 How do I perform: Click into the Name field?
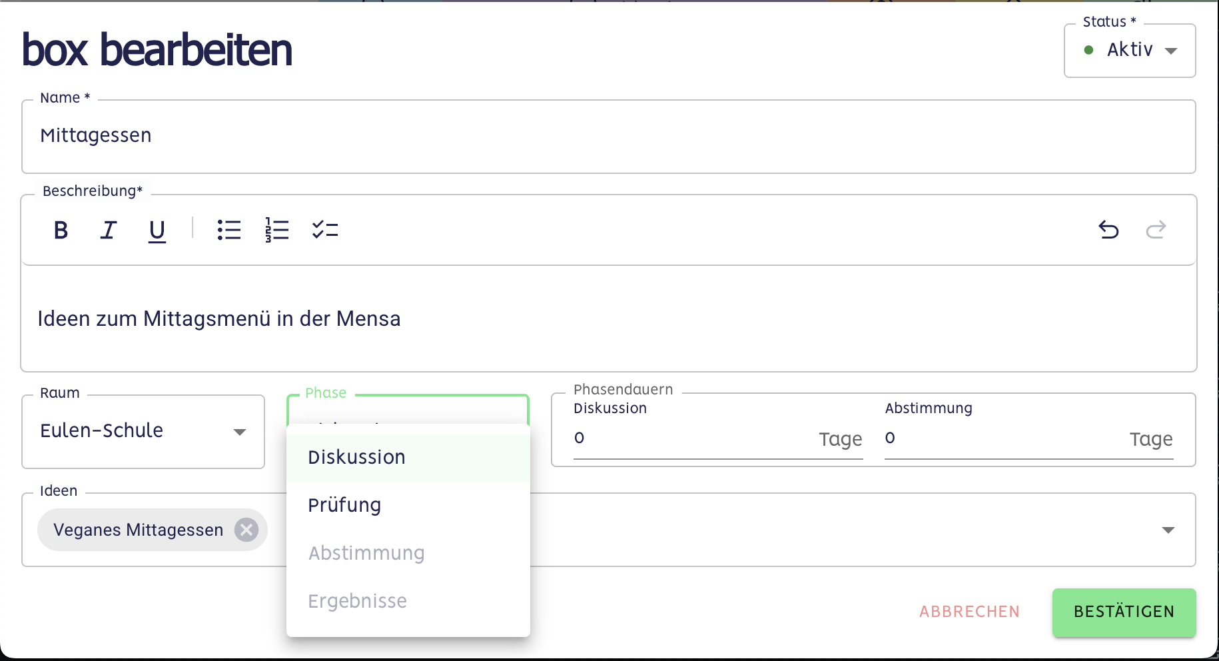608,136
